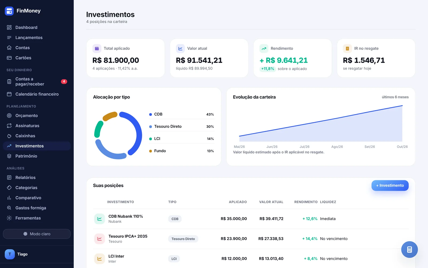Click the Fundo yellow legend dot
Screen dimensions: 428x268
pos(151,151)
